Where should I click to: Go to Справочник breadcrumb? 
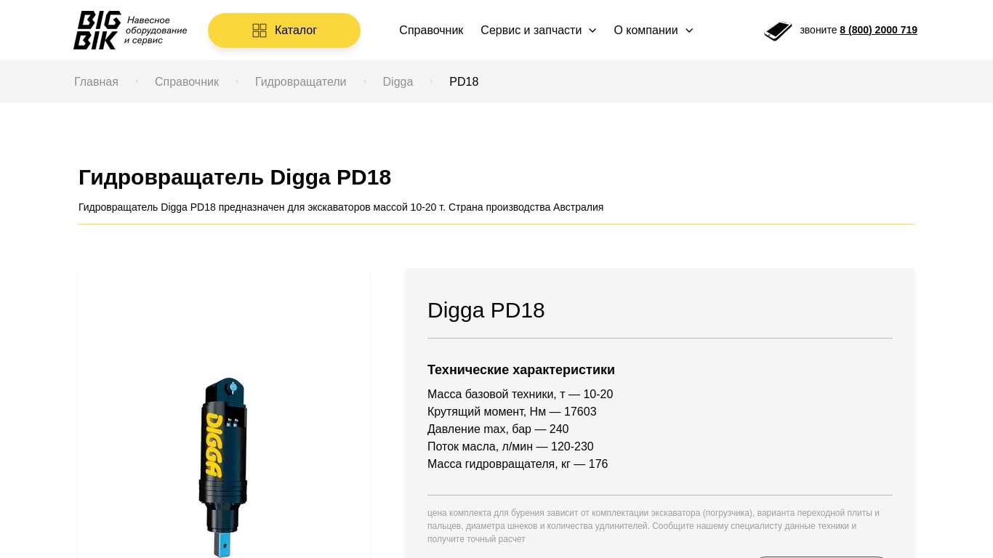tap(187, 81)
